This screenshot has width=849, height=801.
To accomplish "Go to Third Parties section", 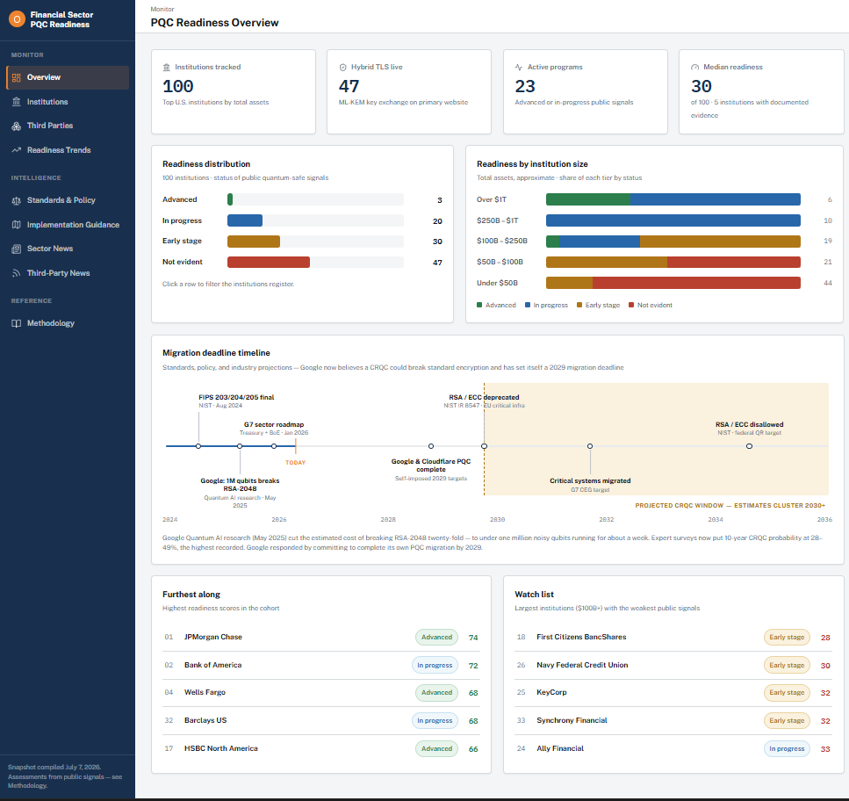I will (68, 126).
